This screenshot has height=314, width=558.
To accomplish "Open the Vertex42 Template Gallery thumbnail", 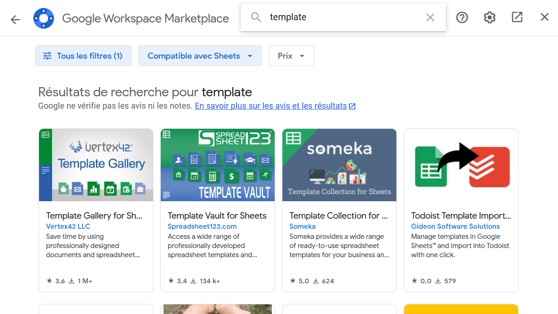I will pyautogui.click(x=96, y=165).
